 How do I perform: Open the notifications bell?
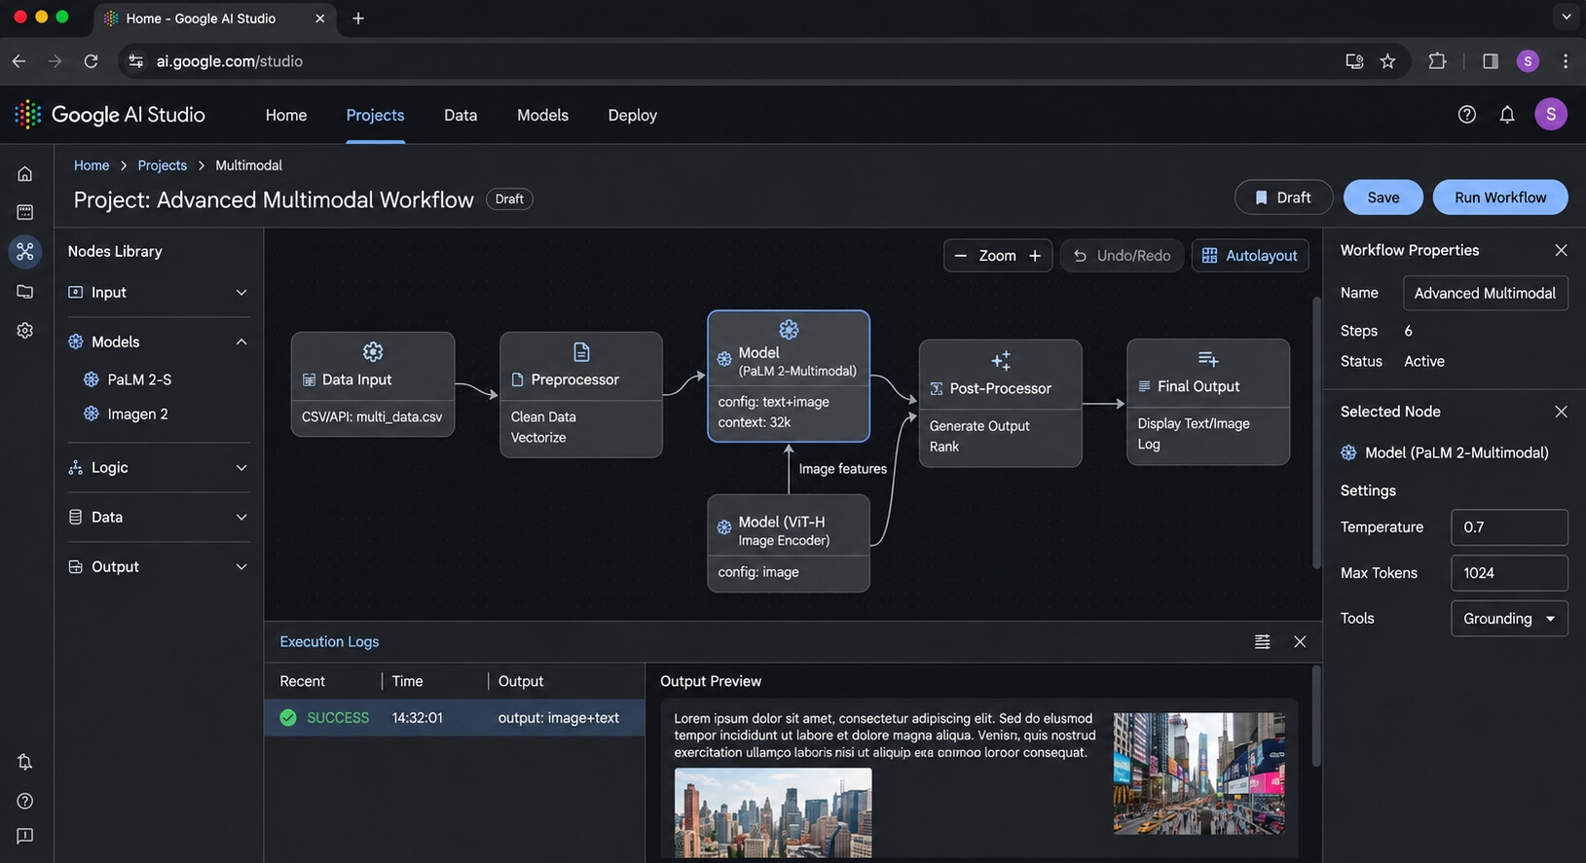1507,115
